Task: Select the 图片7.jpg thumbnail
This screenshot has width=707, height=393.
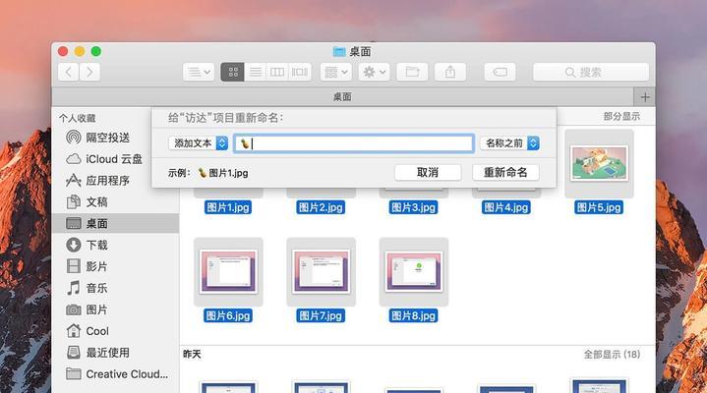Action: (x=321, y=272)
